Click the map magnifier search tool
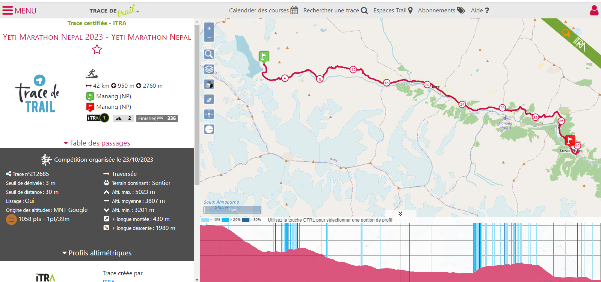Image resolution: width=601 pixels, height=282 pixels. pos(209,54)
